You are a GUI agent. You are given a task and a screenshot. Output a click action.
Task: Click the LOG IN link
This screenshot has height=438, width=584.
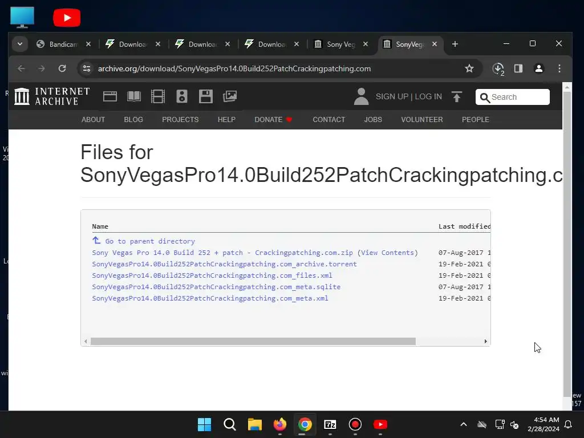tap(428, 96)
